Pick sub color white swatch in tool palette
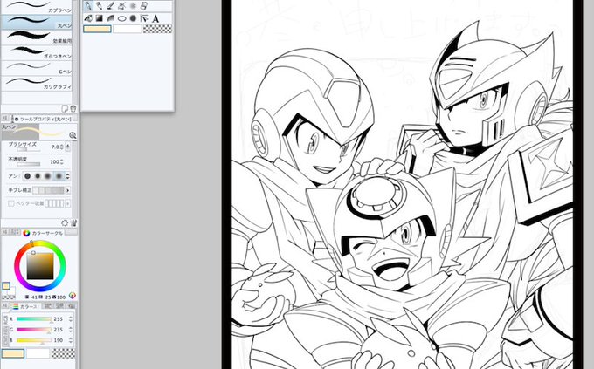594x369 pixels. 128,29
